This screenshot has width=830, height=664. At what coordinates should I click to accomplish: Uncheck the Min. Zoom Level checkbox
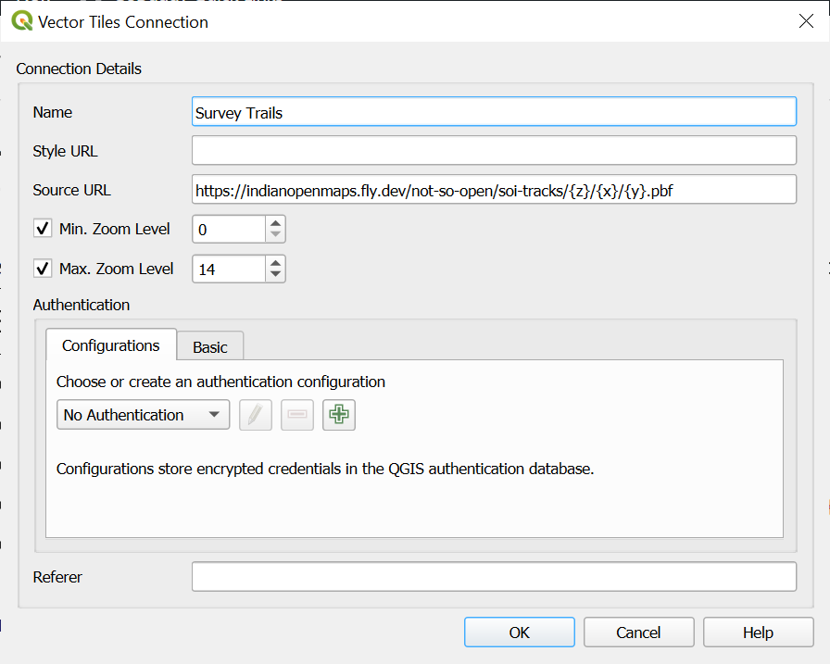click(x=43, y=229)
